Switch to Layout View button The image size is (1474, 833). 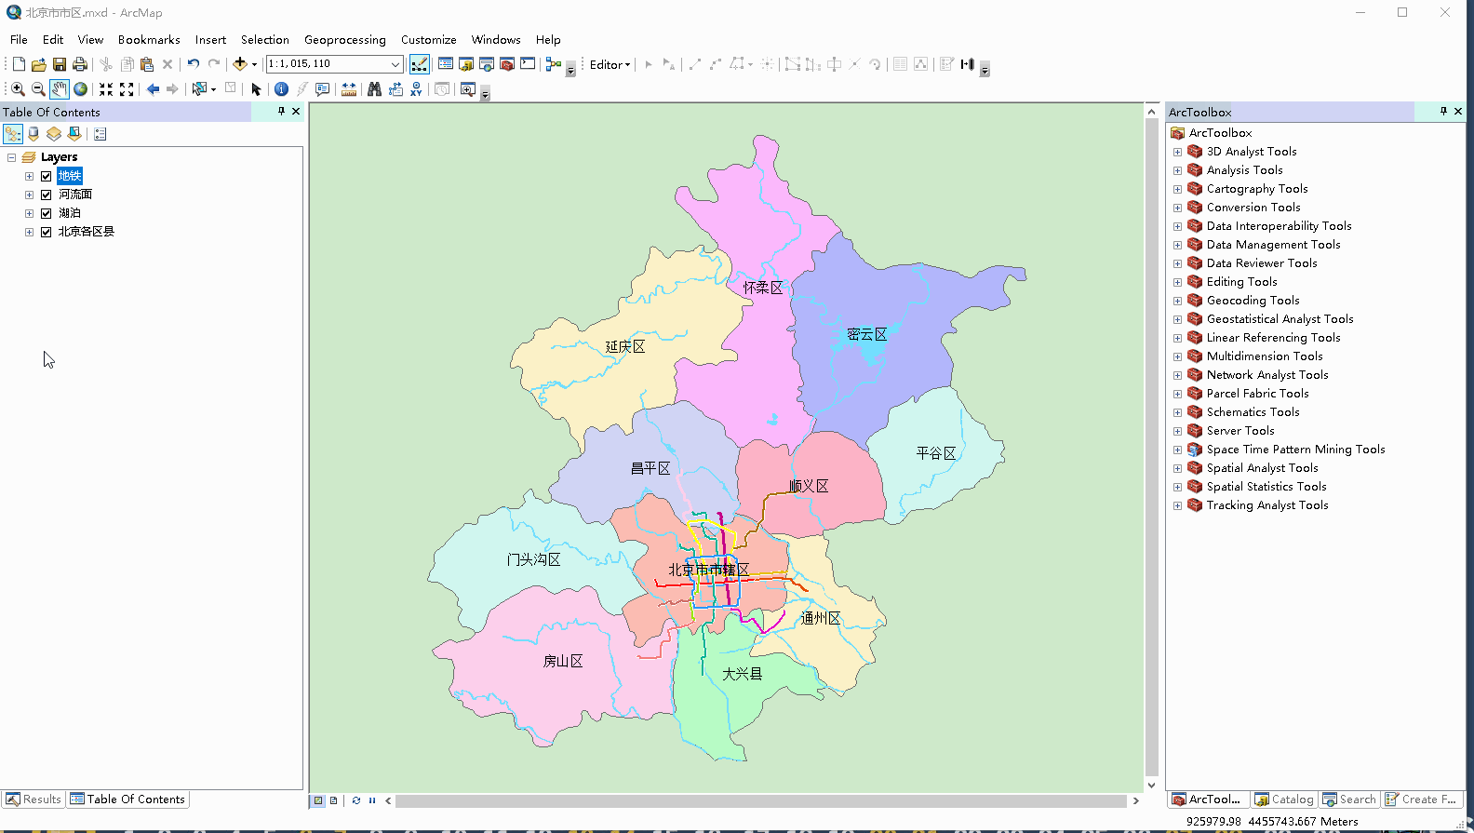tap(333, 800)
